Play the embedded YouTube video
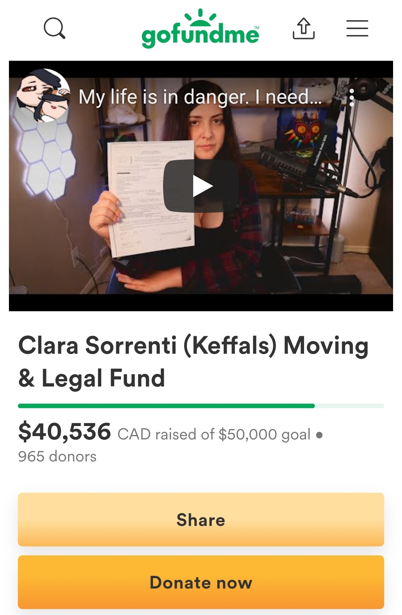This screenshot has width=402, height=615. coord(201,186)
